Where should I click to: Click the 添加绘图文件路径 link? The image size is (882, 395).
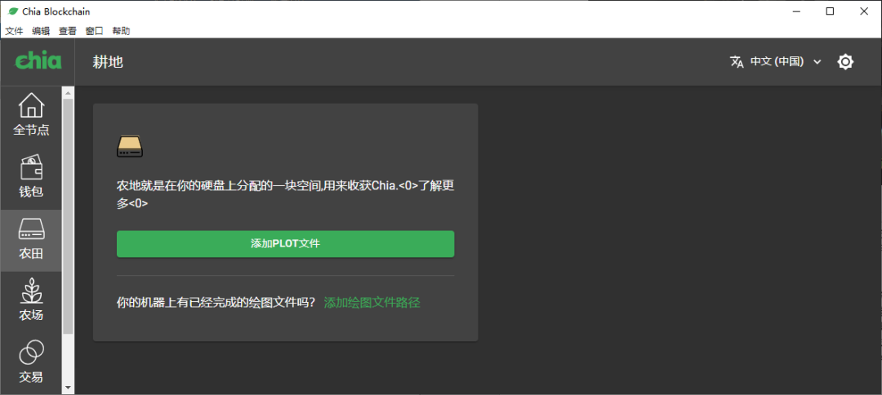point(372,303)
